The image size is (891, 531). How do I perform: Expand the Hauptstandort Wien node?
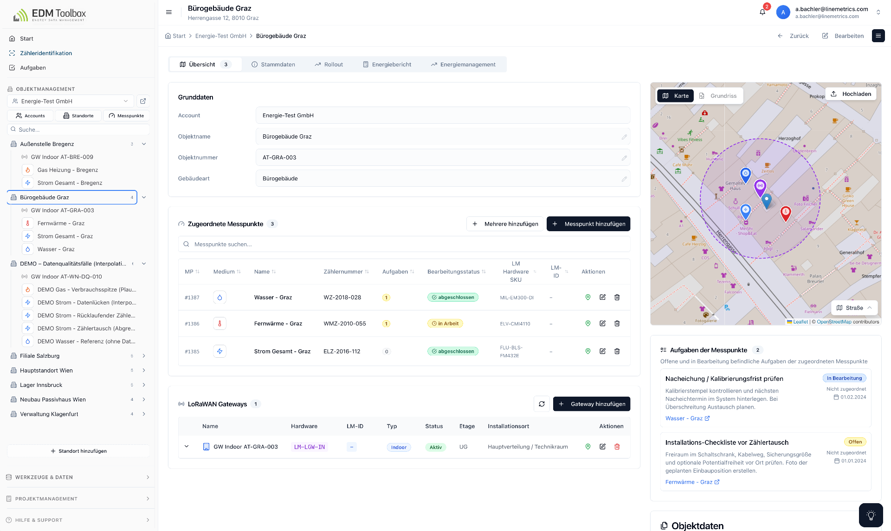click(144, 370)
